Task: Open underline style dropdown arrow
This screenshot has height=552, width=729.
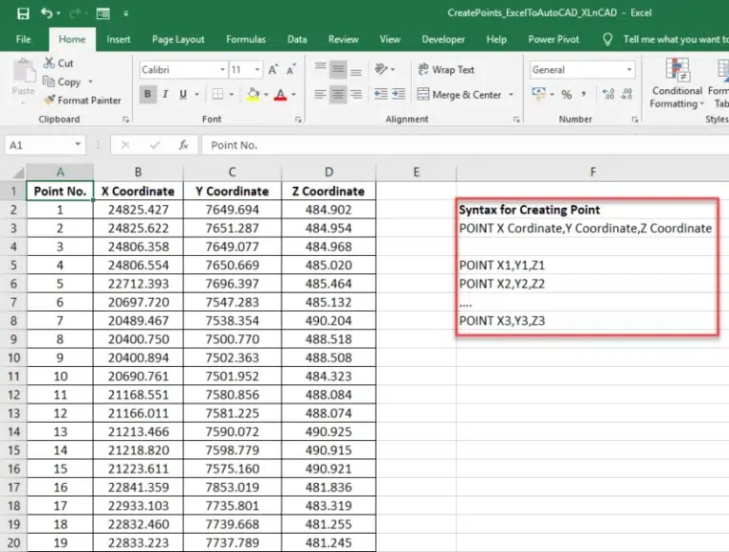Action: click(197, 95)
